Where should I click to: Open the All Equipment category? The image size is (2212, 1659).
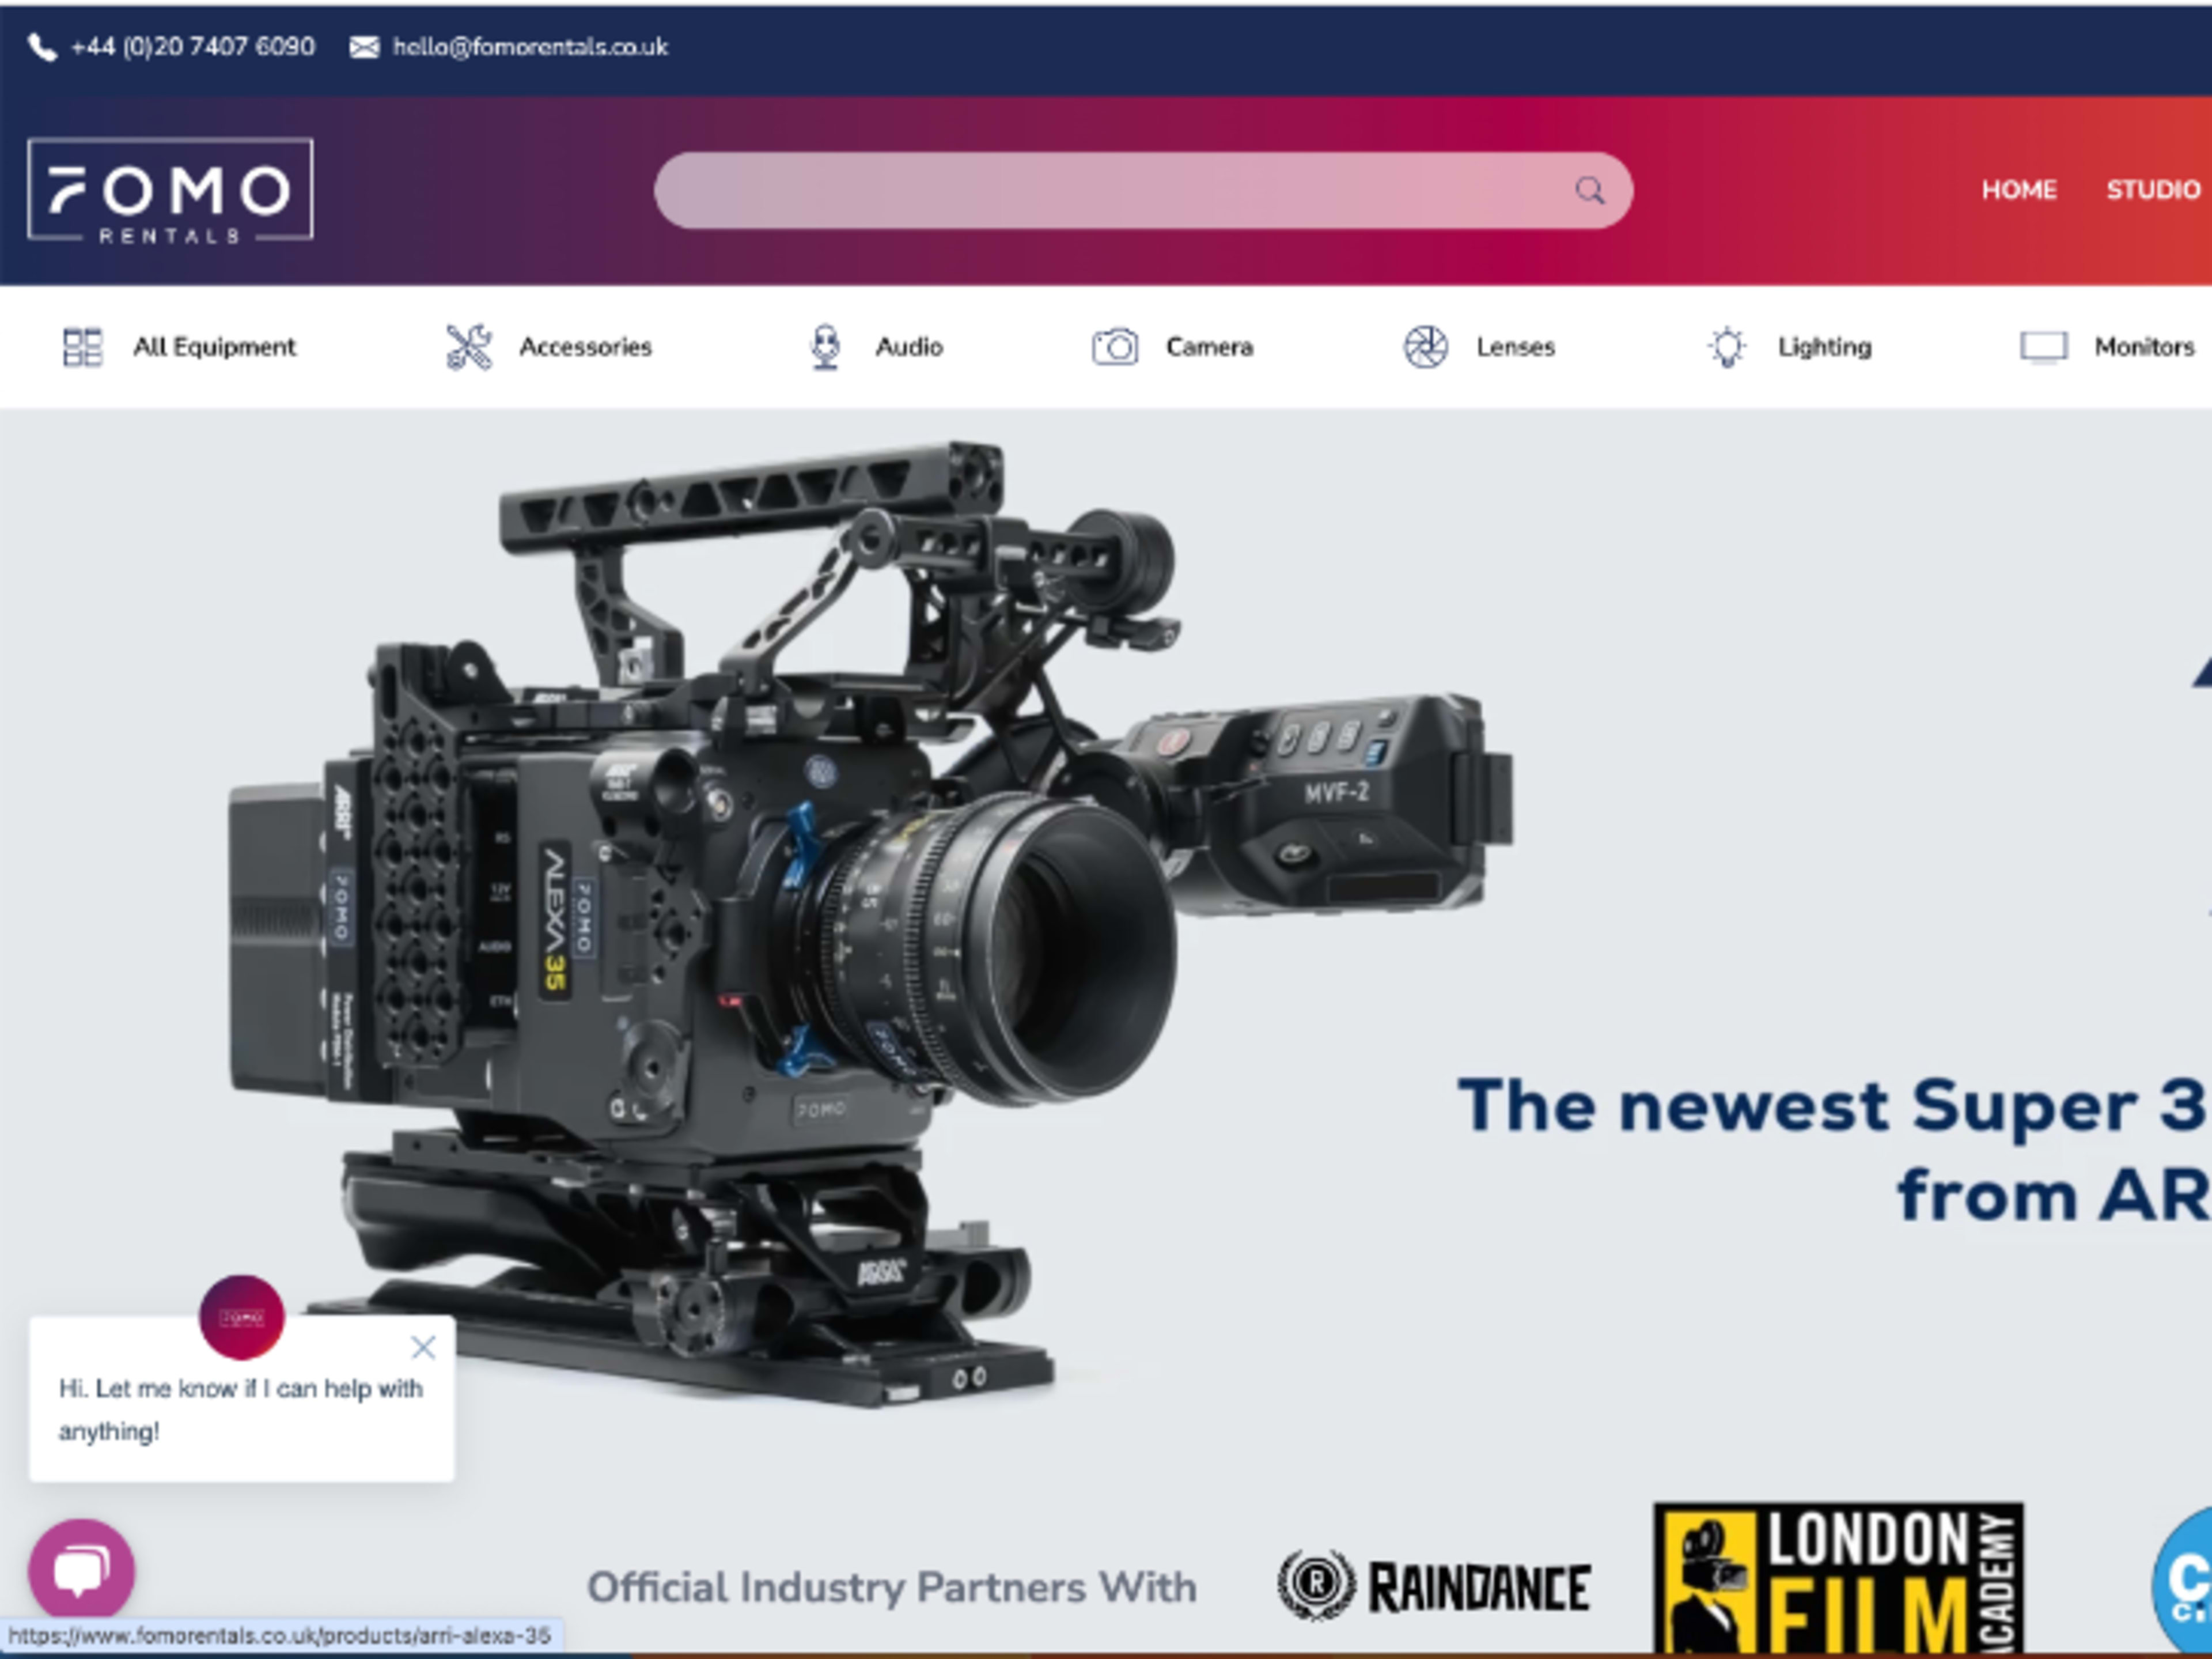pos(214,347)
